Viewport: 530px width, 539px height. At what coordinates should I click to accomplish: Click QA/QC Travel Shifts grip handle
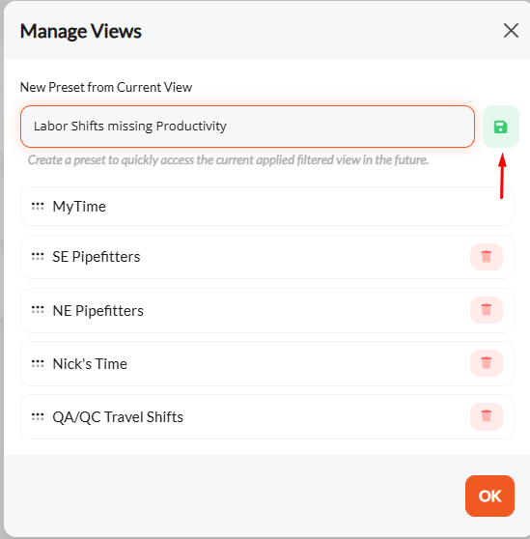[38, 416]
